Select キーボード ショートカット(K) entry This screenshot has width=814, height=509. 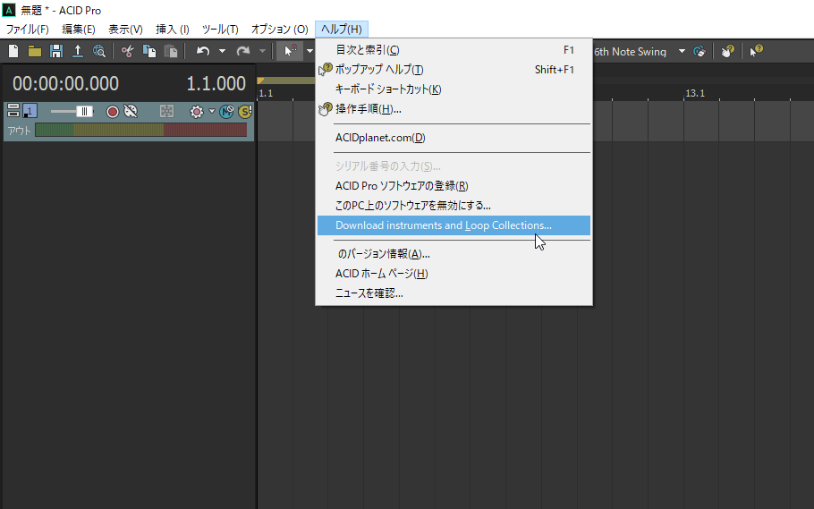point(454,89)
